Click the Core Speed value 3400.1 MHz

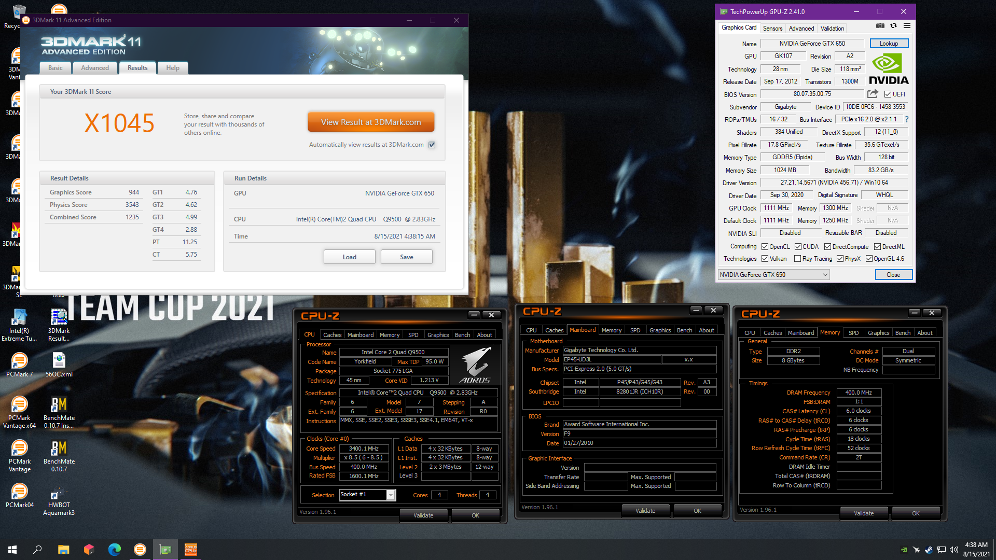tap(364, 449)
